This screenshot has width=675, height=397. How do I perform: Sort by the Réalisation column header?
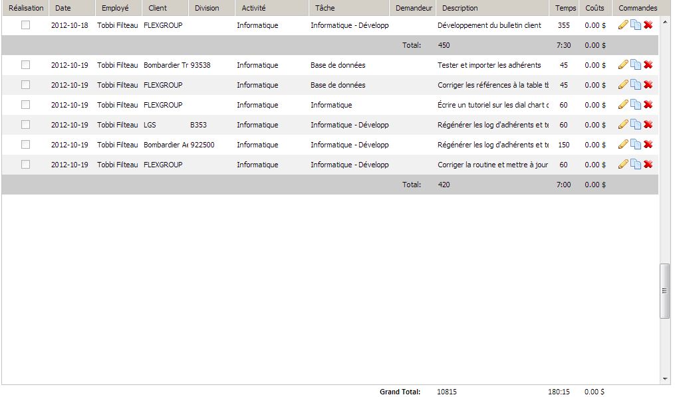tap(26, 8)
